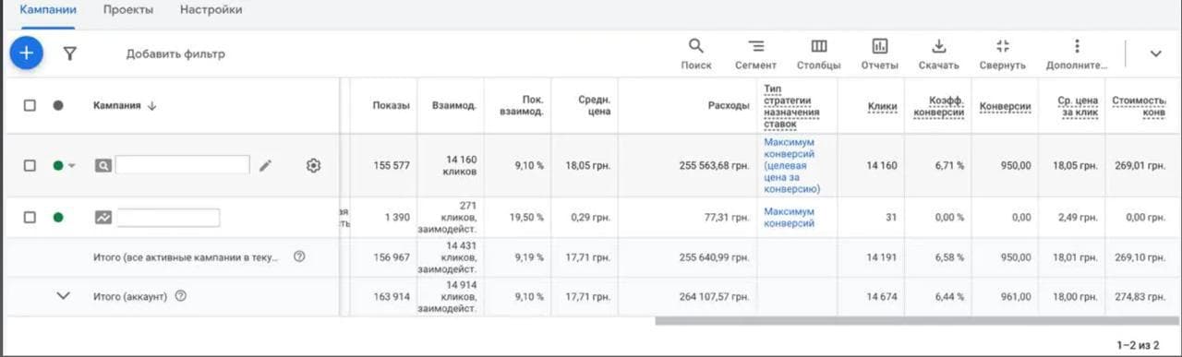Open the Кампании tab
Screen dimensions: 1182x357
click(48, 10)
